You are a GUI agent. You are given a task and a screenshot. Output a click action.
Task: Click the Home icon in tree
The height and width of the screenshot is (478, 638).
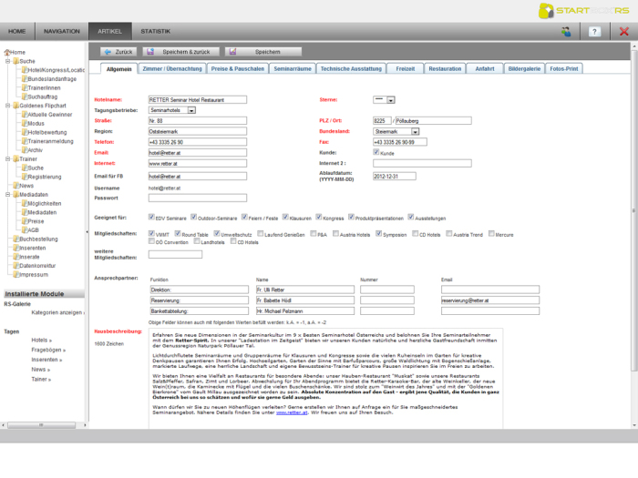tap(7, 53)
